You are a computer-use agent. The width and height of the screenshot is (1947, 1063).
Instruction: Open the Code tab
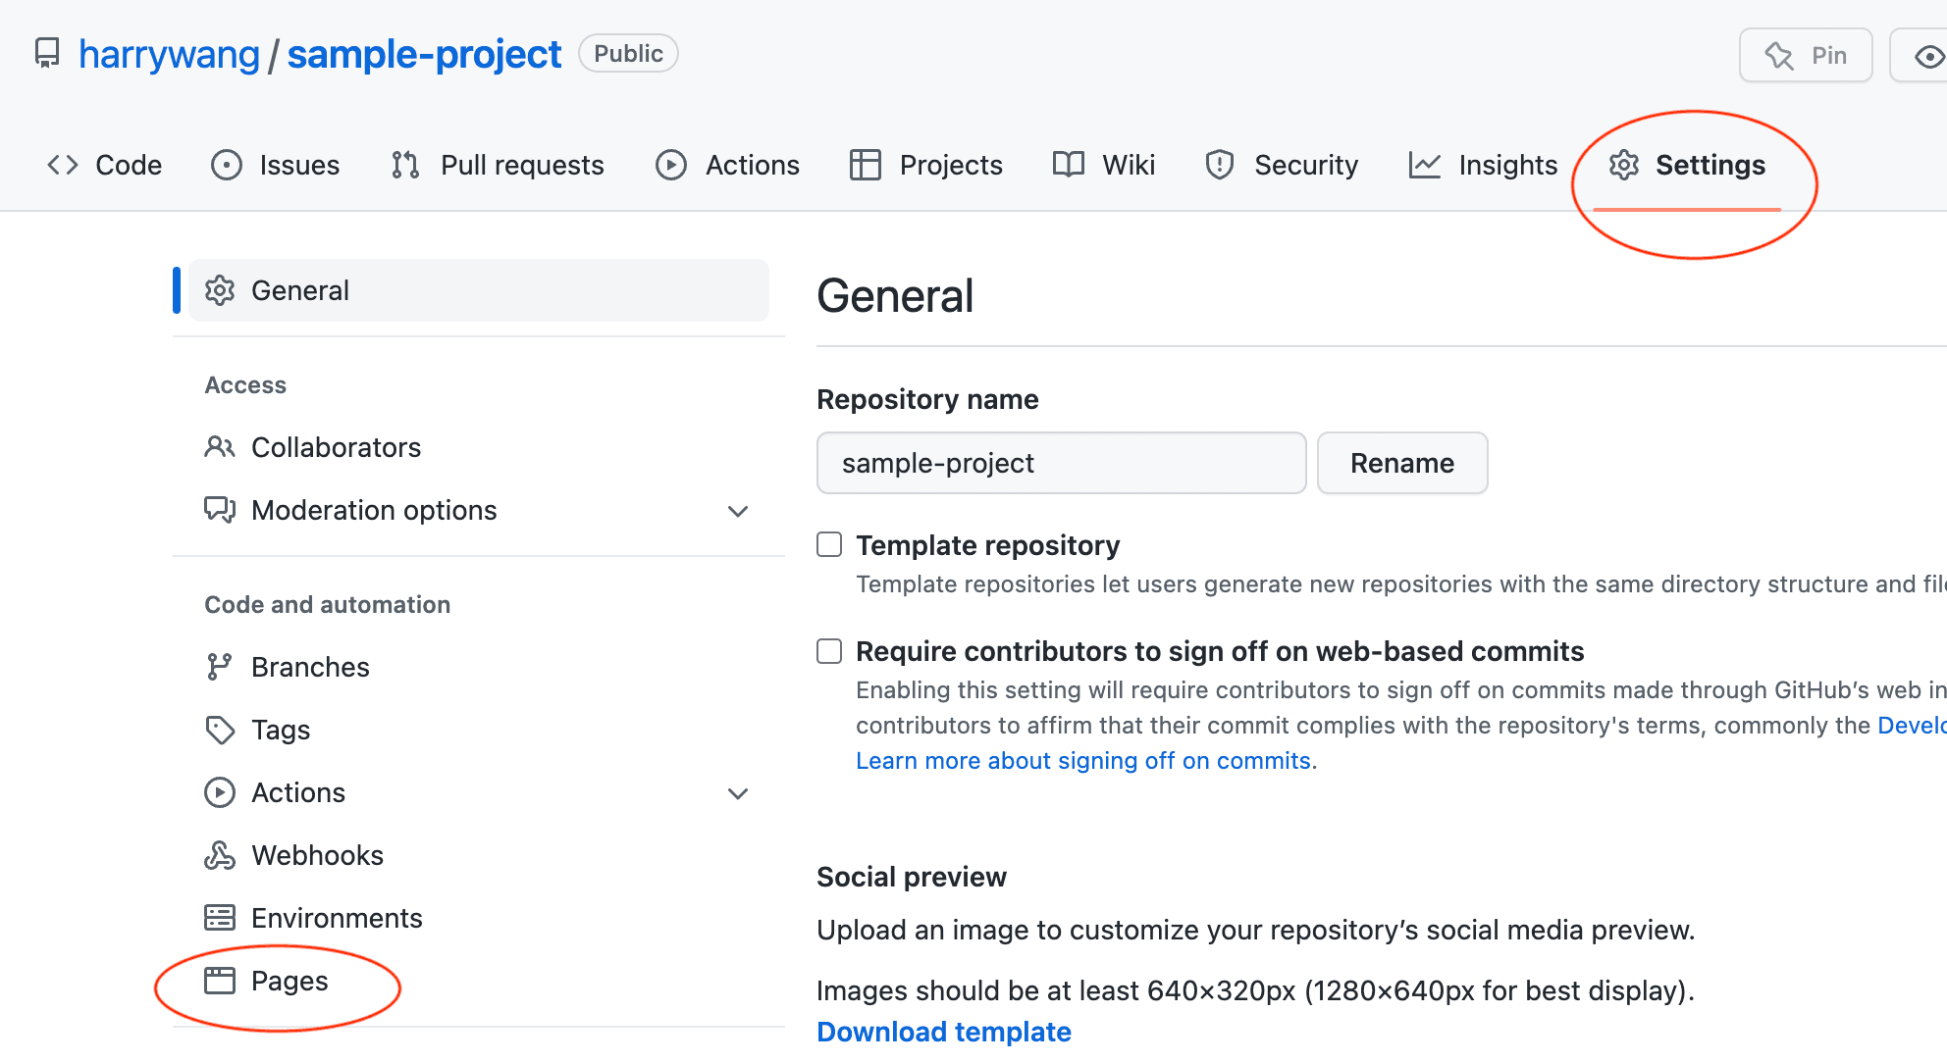coord(105,165)
